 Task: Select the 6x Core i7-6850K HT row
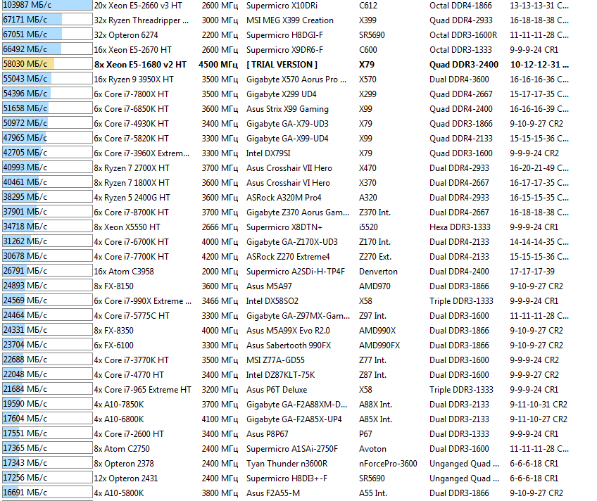tap(132, 109)
